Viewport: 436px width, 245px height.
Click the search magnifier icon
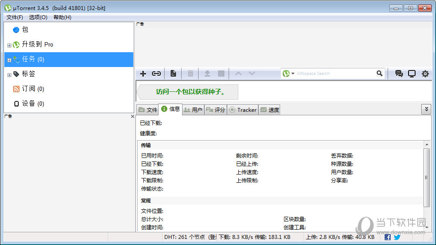pyautogui.click(x=379, y=74)
